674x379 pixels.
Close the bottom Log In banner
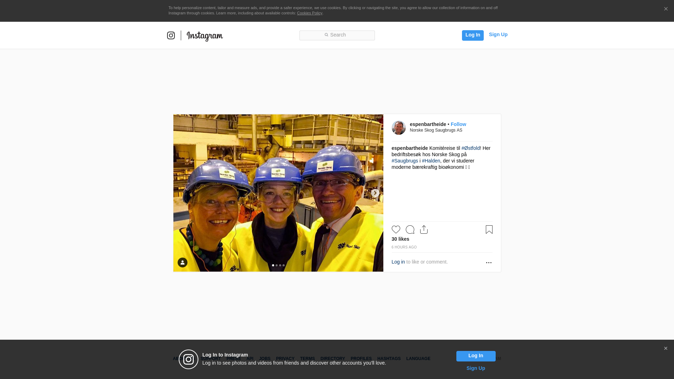pos(666,348)
